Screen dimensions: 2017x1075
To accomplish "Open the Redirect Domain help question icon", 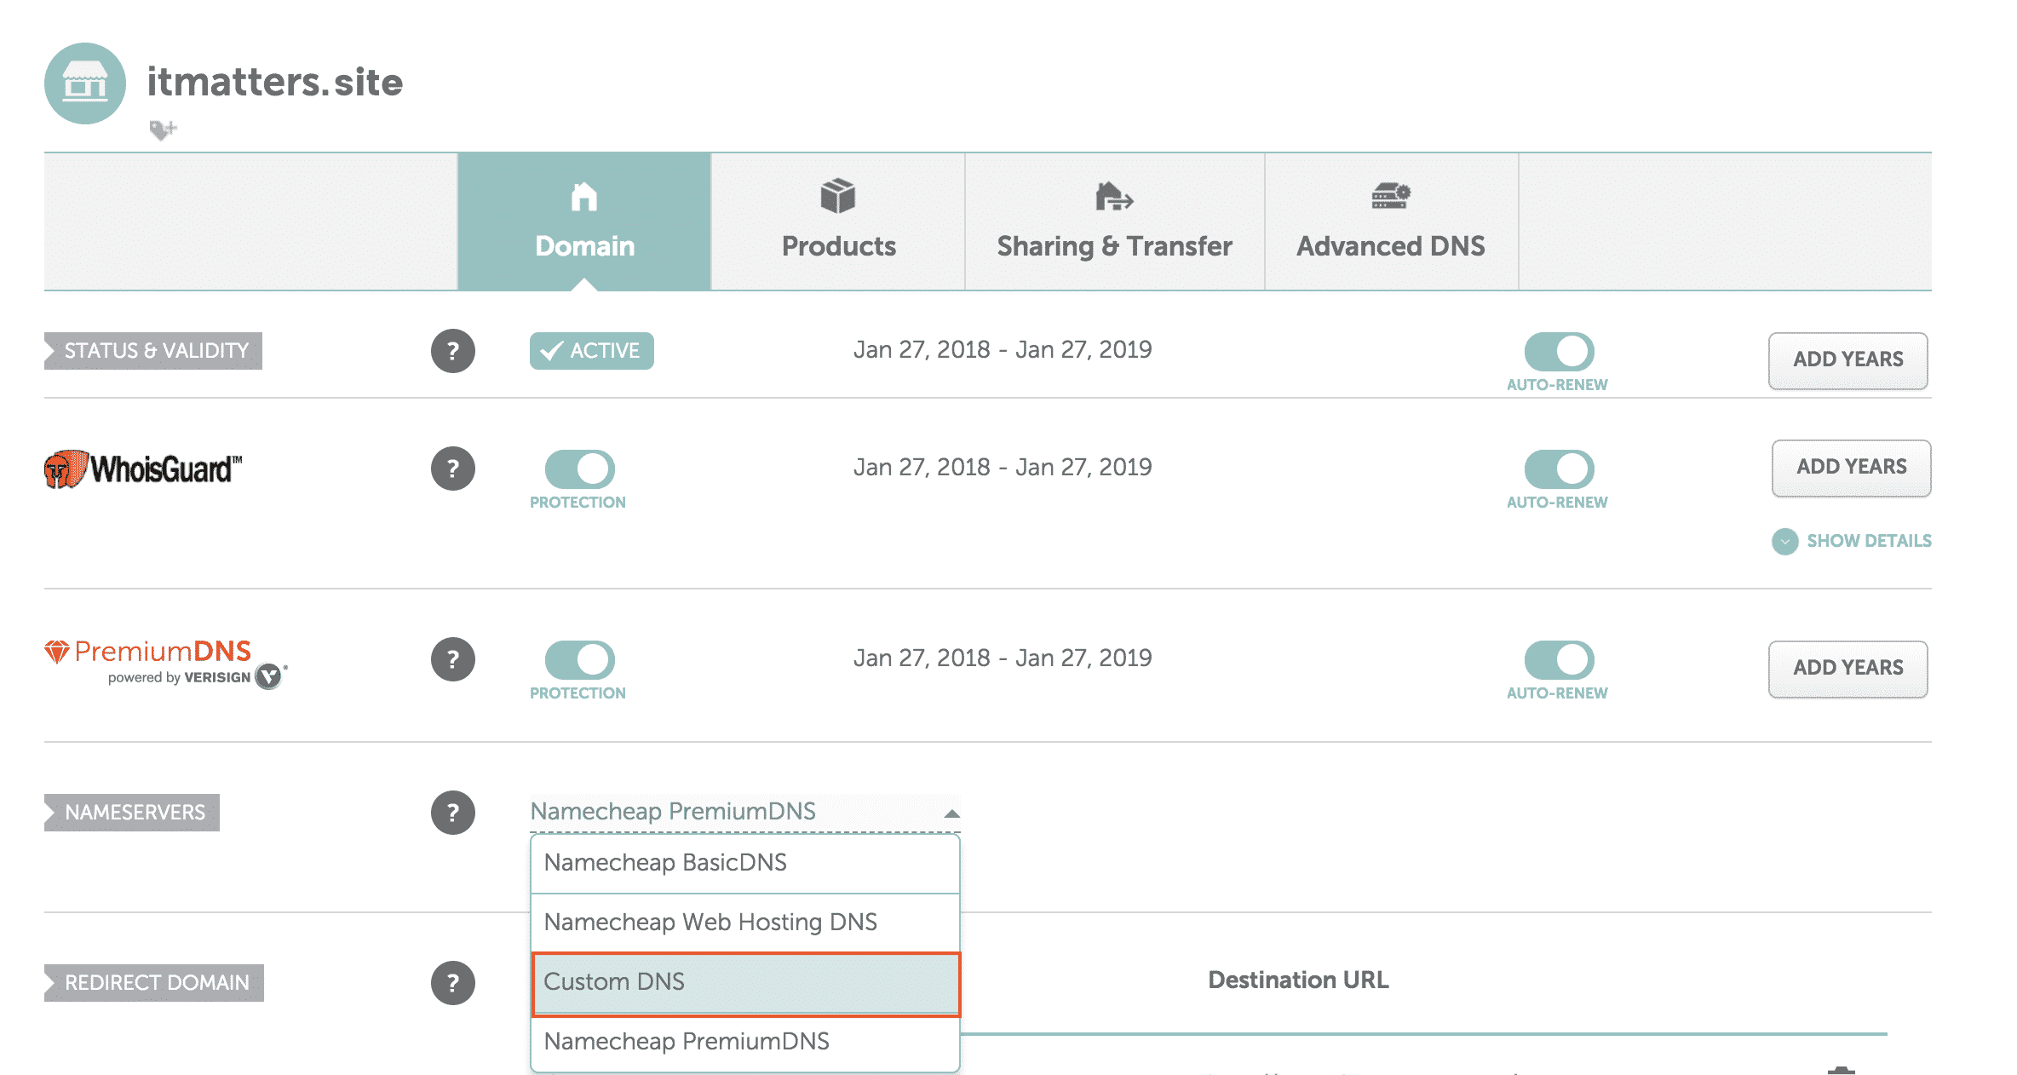I will coord(452,983).
